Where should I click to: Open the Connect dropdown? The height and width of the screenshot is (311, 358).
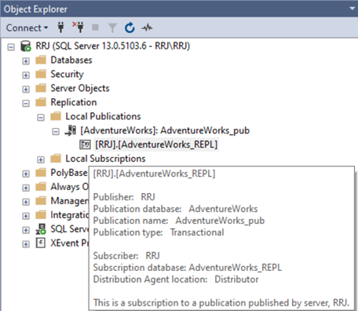pyautogui.click(x=27, y=27)
